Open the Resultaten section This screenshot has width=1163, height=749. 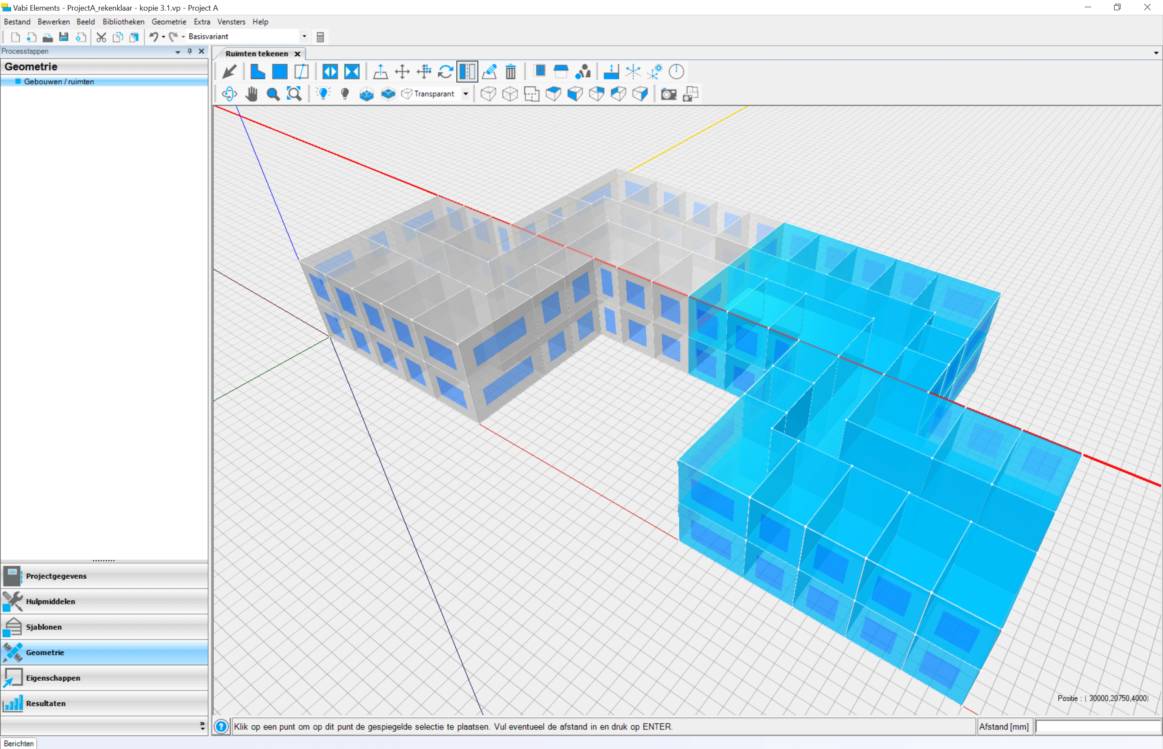tap(104, 703)
